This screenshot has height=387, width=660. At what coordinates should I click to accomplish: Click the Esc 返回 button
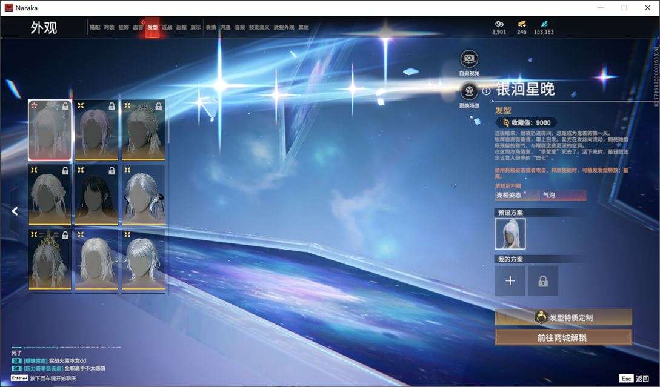coord(635,379)
